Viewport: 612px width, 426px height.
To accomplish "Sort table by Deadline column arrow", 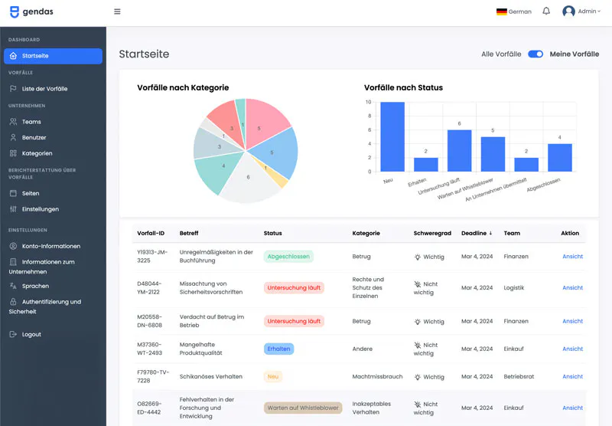I will pos(490,234).
